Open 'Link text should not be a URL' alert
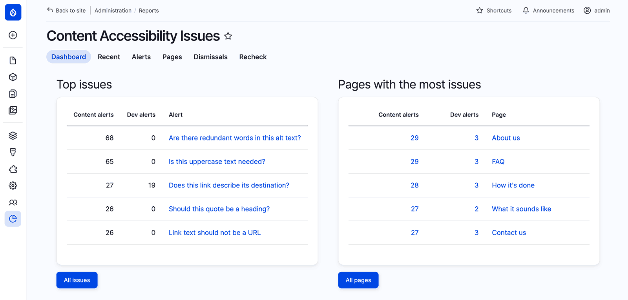This screenshot has width=628, height=300. coord(215,233)
